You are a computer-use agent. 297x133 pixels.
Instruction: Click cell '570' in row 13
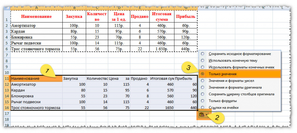point(162,90)
